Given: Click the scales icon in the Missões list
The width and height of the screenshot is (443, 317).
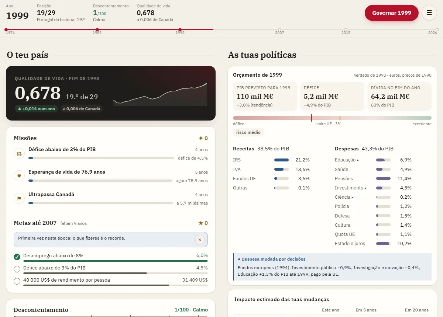Looking at the screenshot, I should click(19, 153).
